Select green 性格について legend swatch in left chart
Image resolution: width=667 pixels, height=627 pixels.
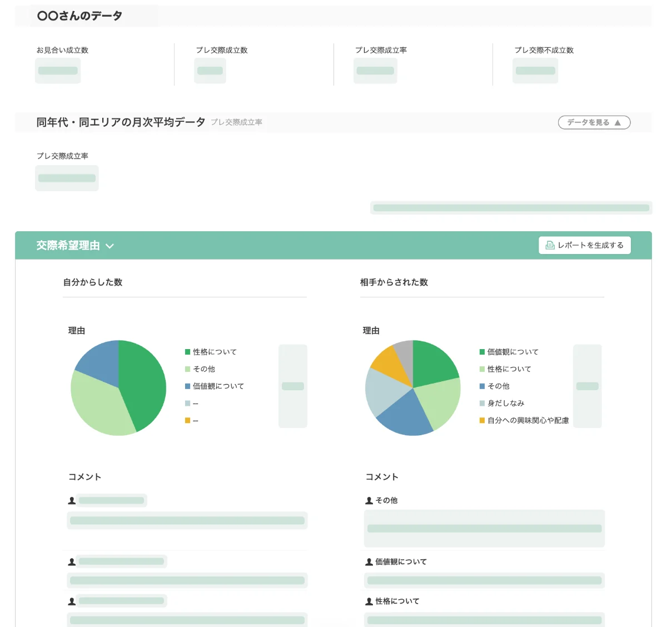click(x=188, y=352)
